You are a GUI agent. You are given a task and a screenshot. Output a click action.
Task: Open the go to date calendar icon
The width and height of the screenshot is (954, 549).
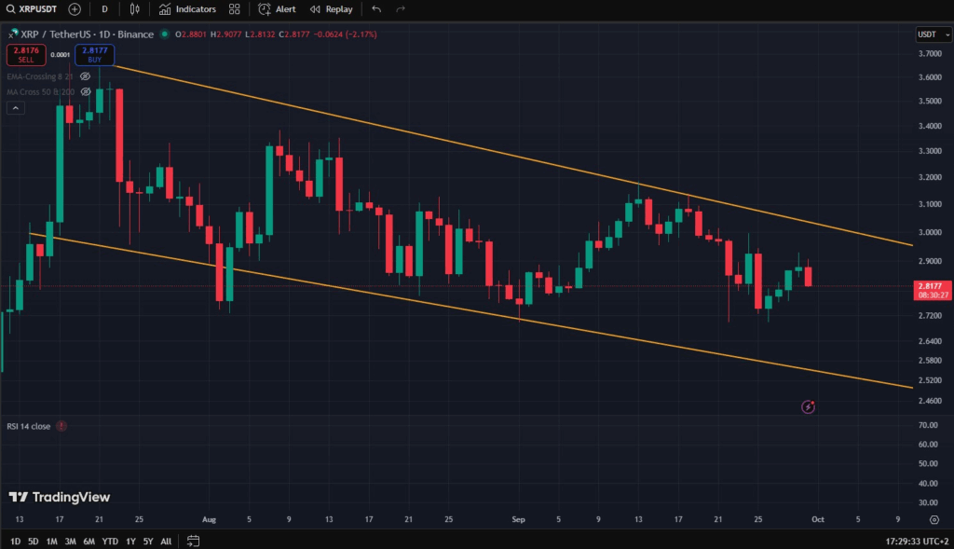coord(193,541)
